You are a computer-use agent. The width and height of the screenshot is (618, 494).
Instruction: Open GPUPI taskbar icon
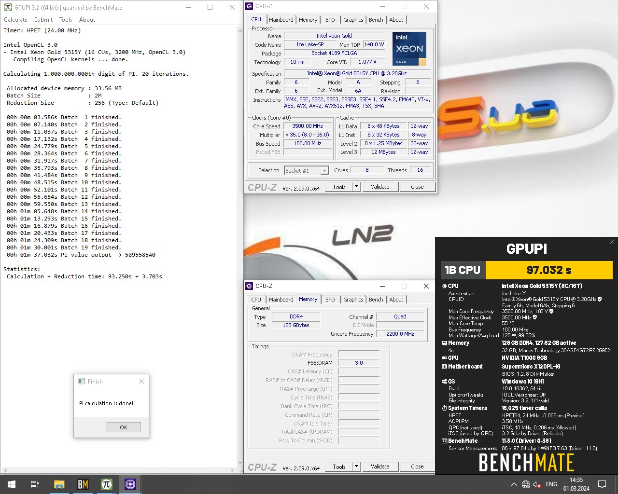tap(107, 484)
